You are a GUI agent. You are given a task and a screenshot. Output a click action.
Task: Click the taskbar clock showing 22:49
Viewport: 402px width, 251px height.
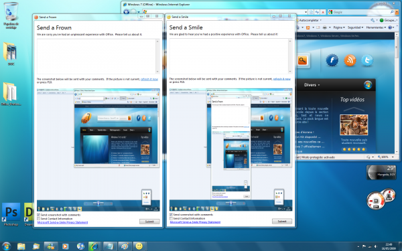pyautogui.click(x=389, y=246)
